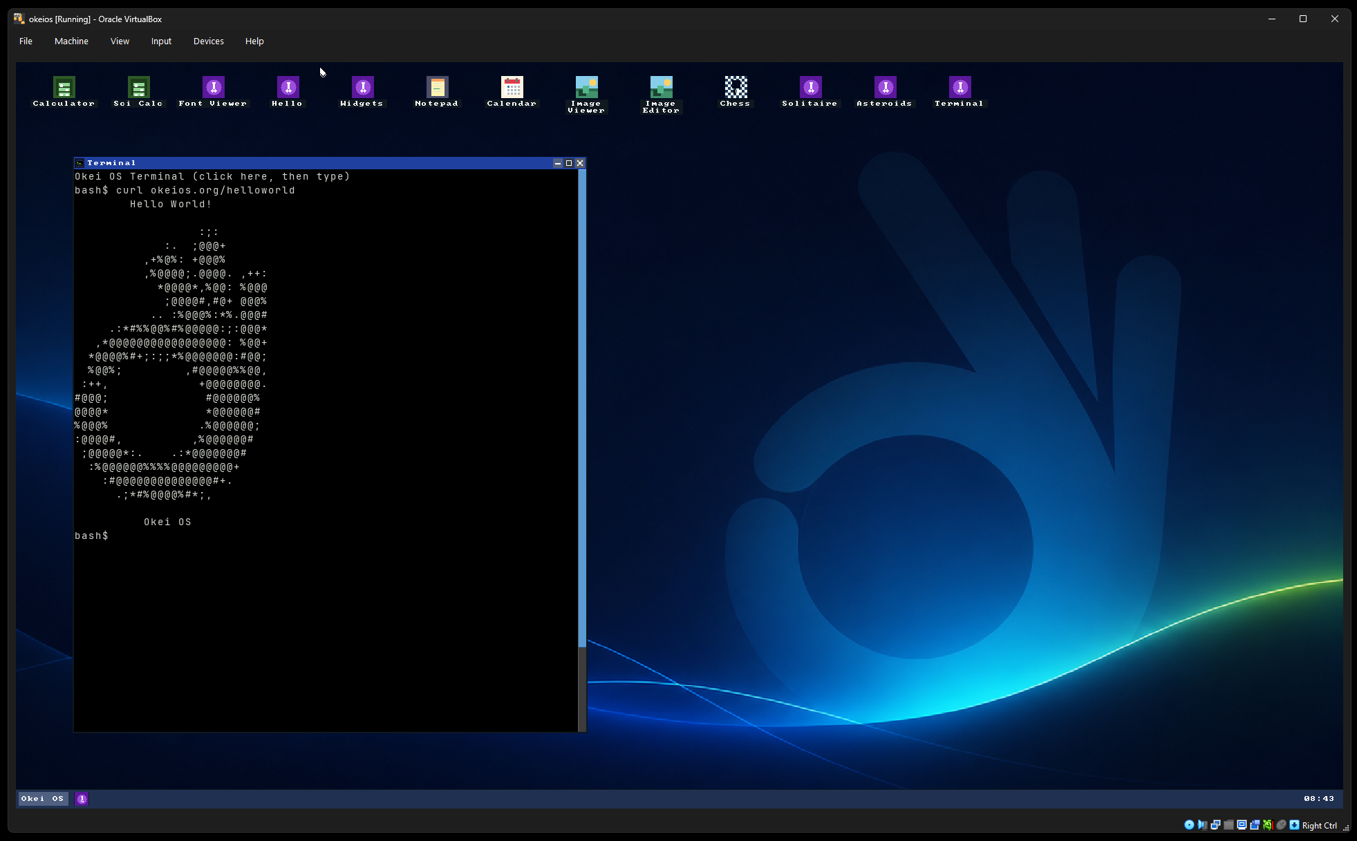Launch the Asteroids game icon
This screenshot has height=841, width=1357.
coord(885,91)
